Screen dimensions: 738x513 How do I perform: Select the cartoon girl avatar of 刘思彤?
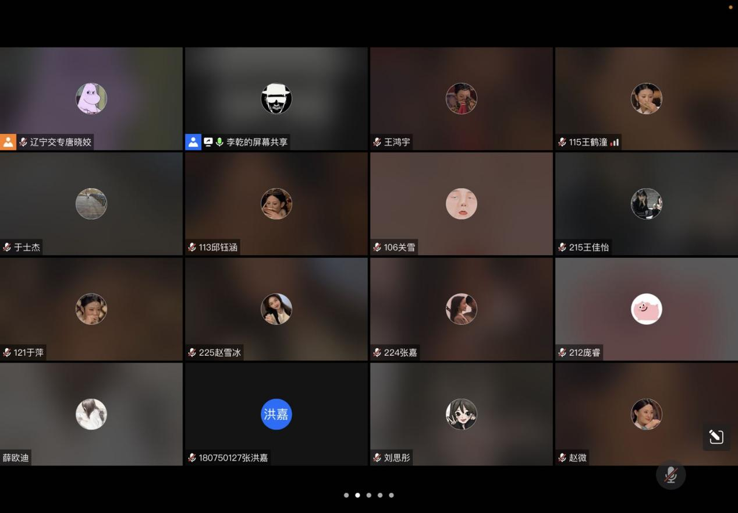point(462,415)
